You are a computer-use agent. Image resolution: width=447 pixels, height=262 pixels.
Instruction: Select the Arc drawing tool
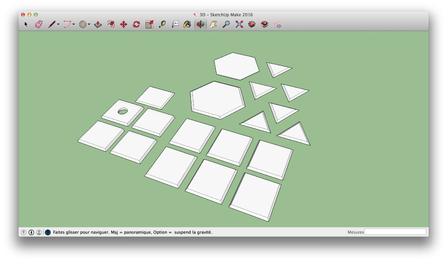pyautogui.click(x=67, y=24)
